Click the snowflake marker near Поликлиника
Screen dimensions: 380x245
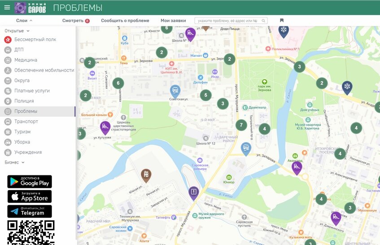[x=283, y=31]
